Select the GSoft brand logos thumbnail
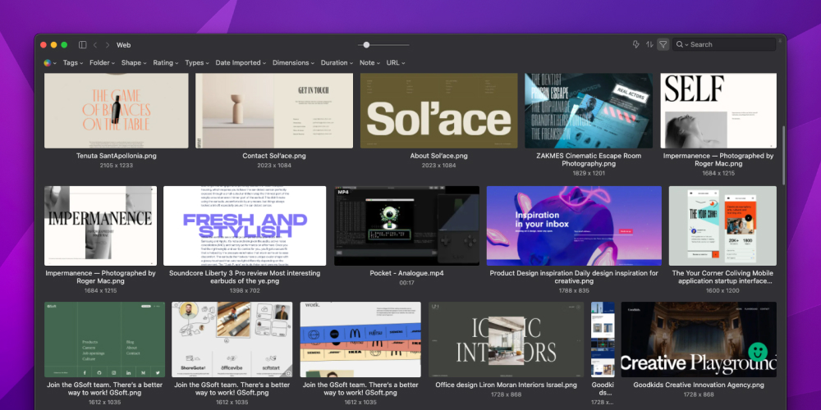 point(360,339)
